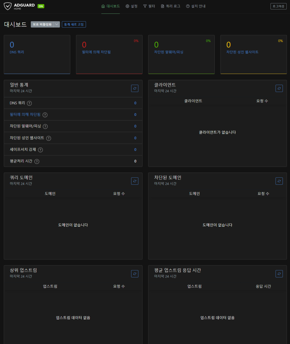This screenshot has width=290, height=344.
Task: Click the 통계 새로 고침 button
Action: click(74, 24)
